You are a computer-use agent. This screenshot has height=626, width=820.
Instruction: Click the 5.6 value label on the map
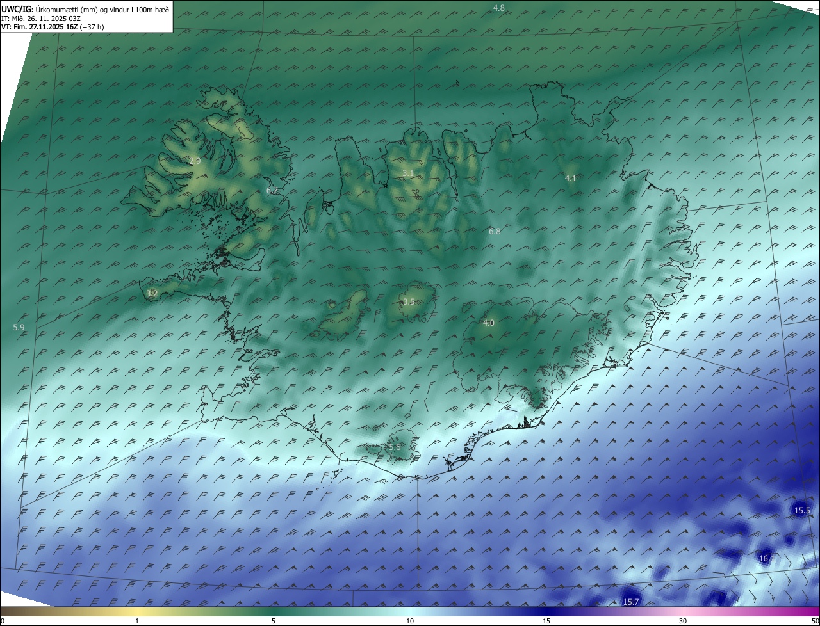pos(394,447)
